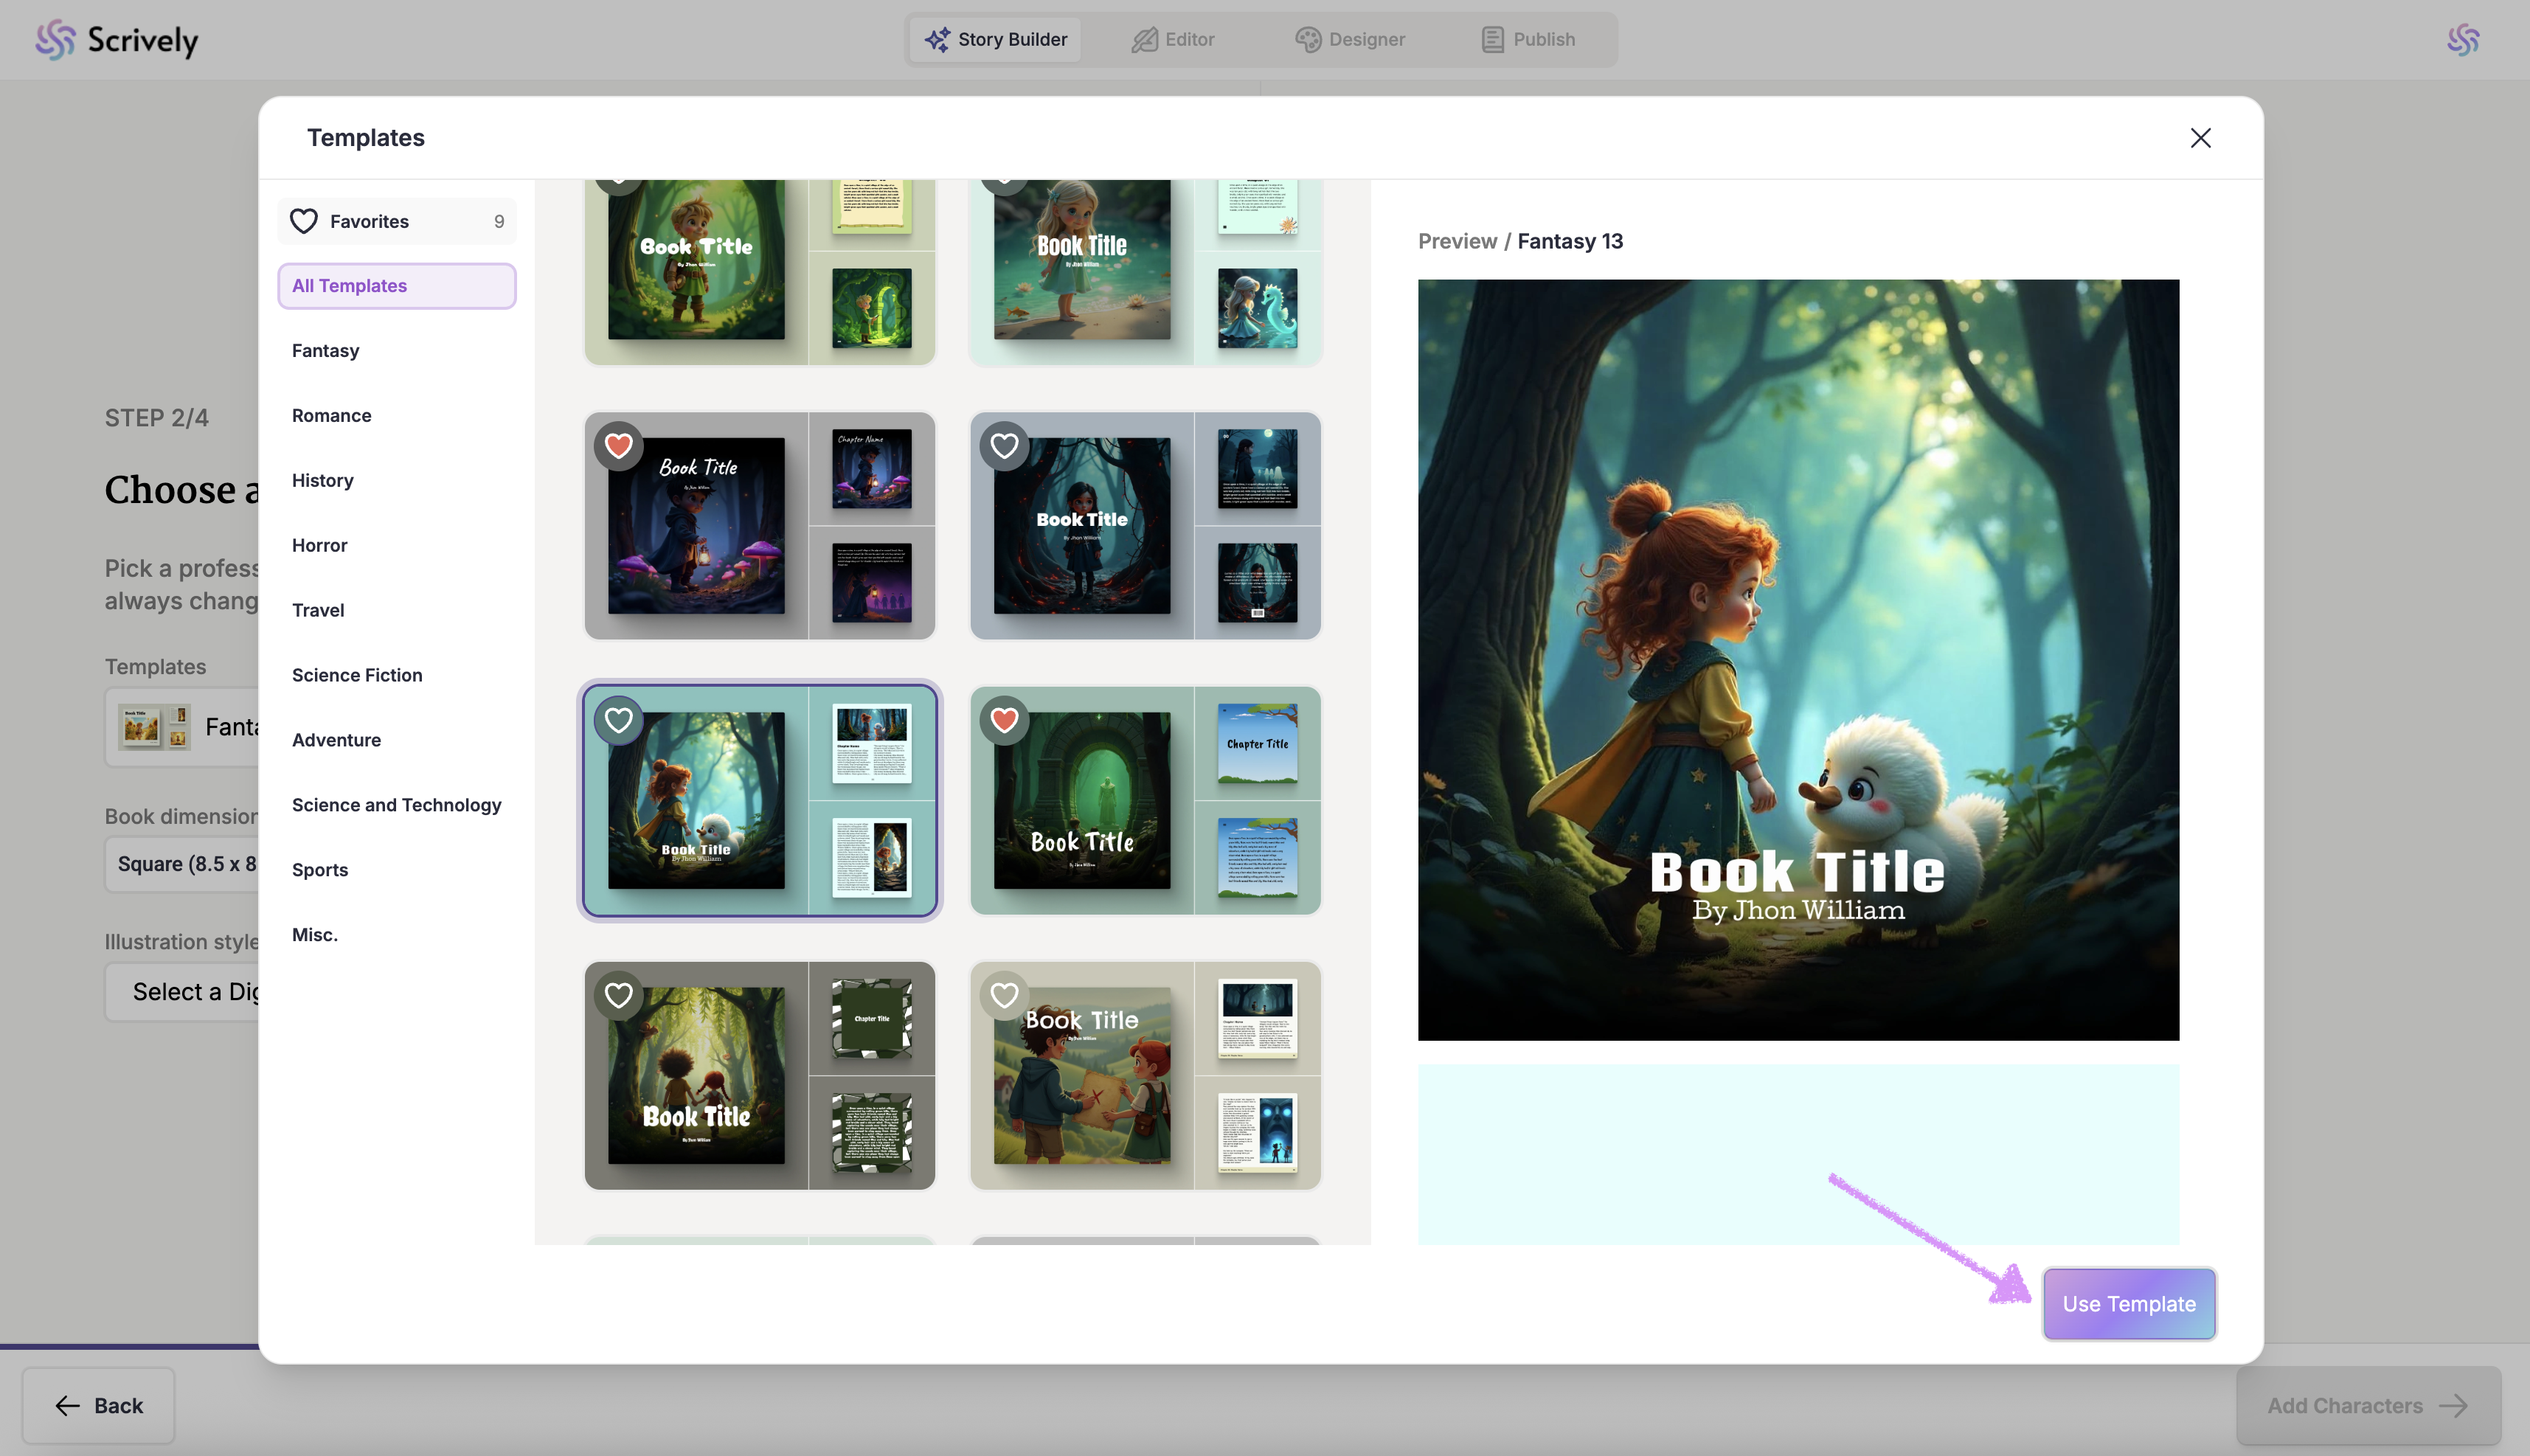Click the large Fantasy 13 preview cover
This screenshot has height=1456, width=2530.
click(x=1797, y=660)
